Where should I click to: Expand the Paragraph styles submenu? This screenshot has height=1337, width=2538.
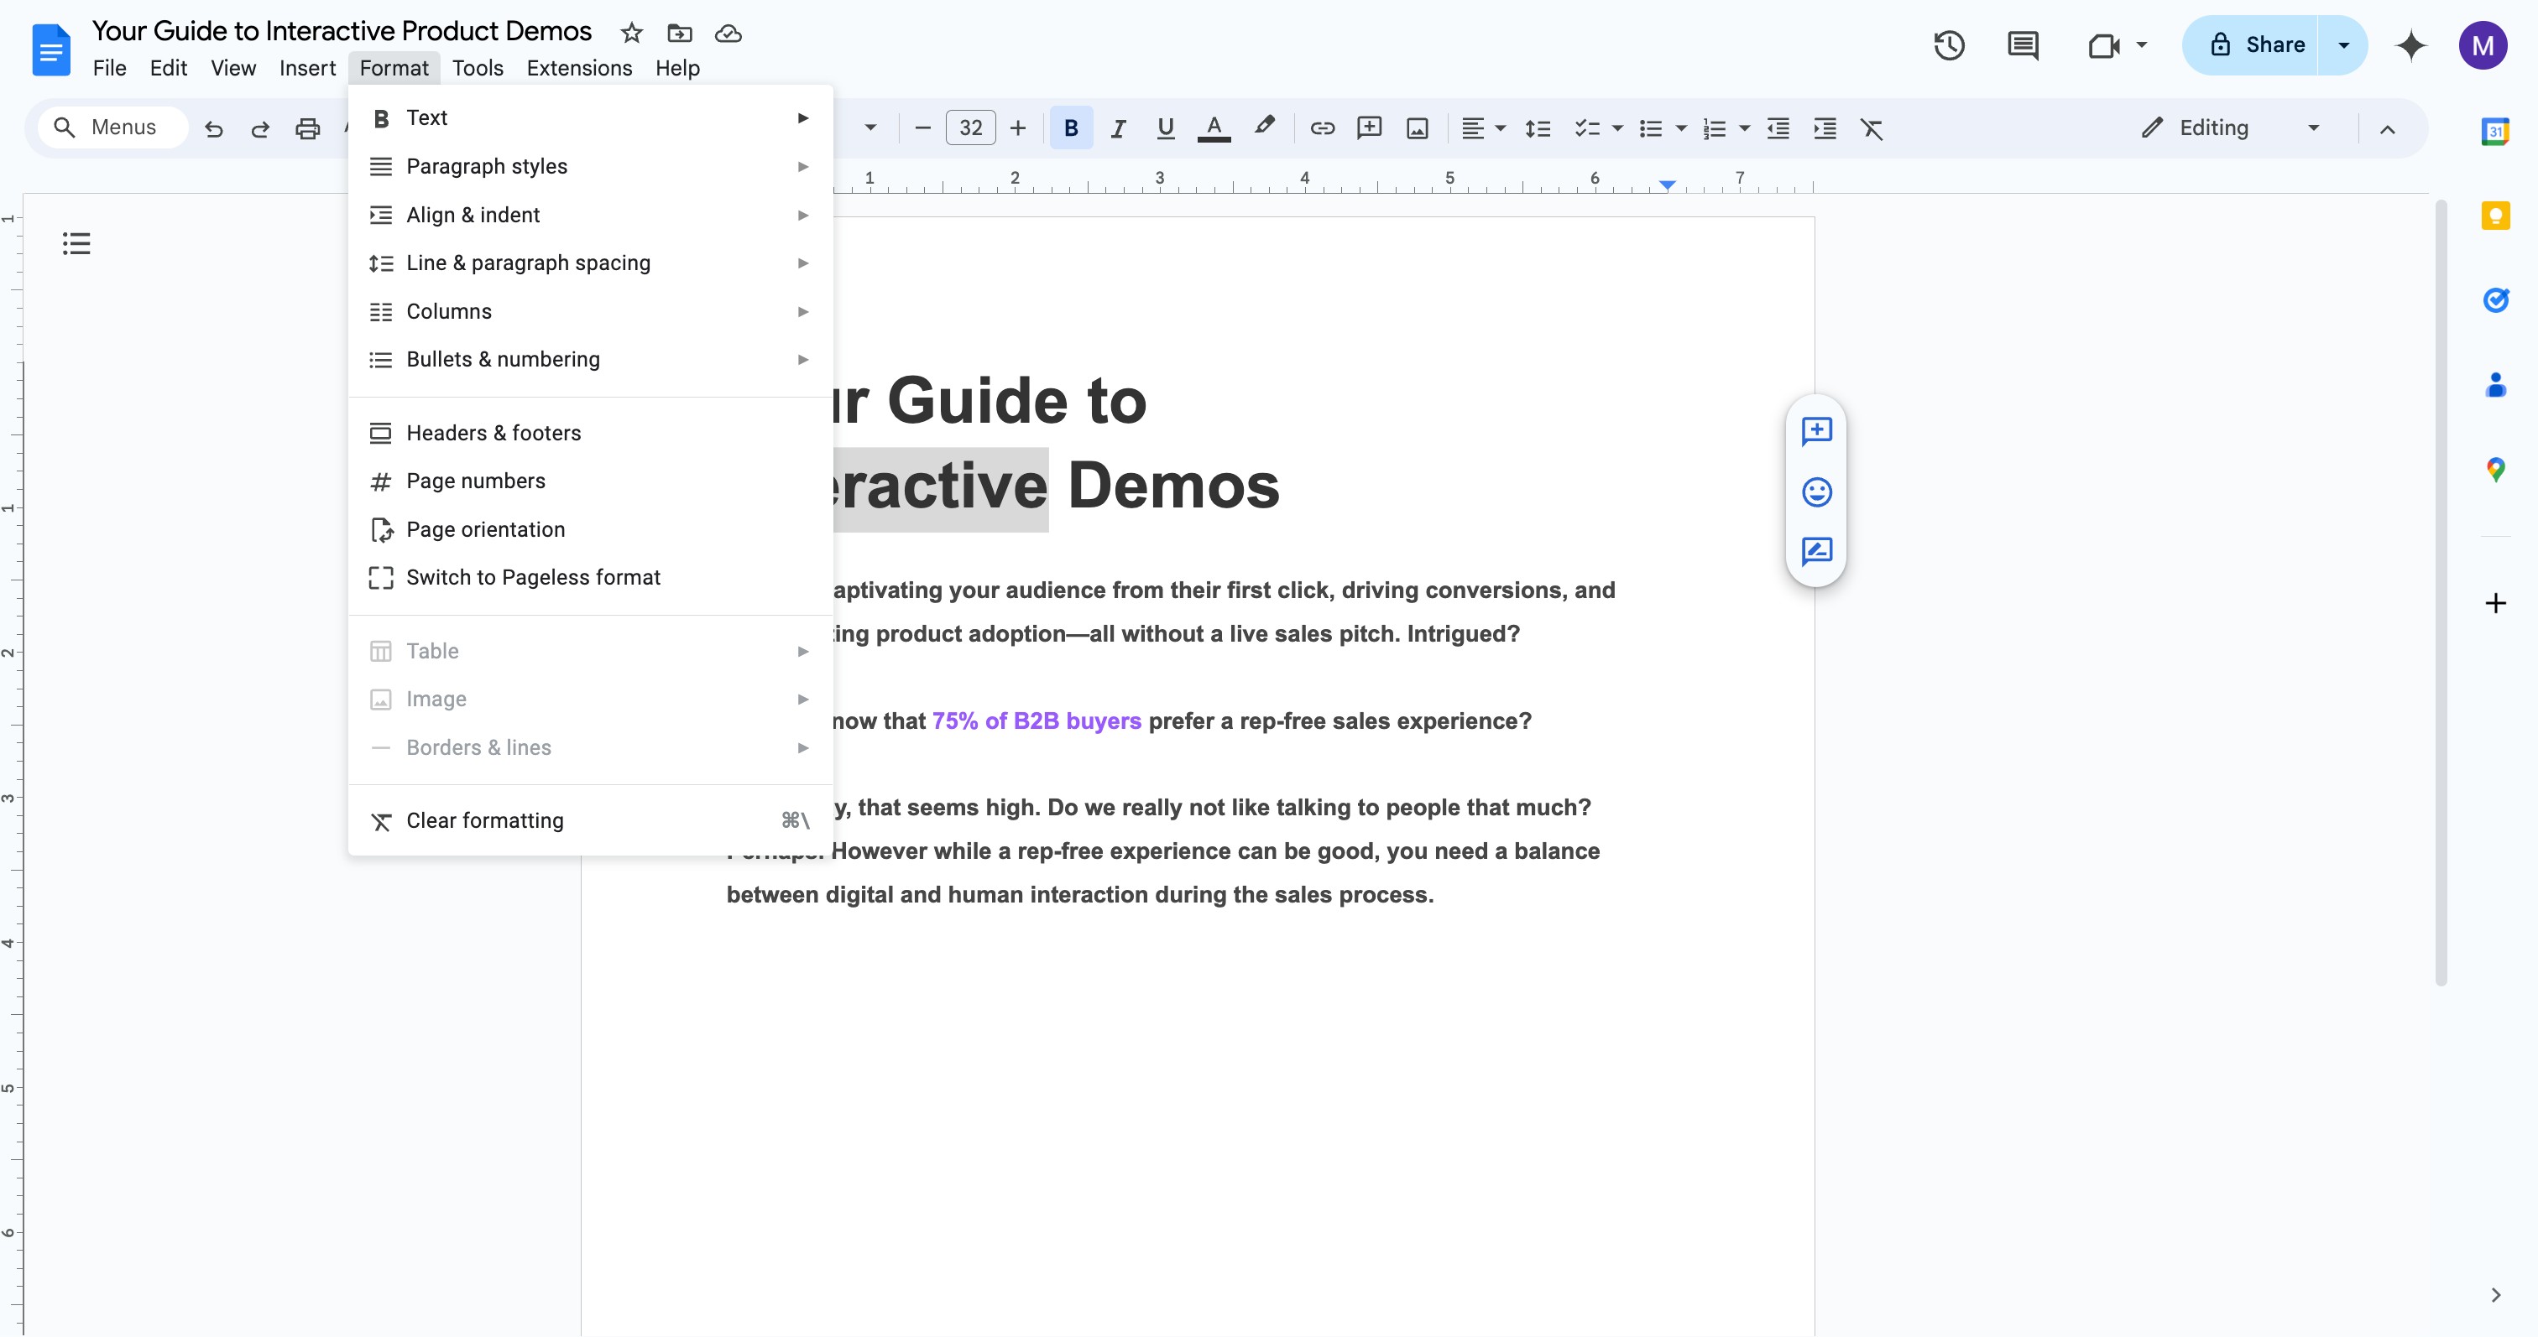[x=590, y=166]
